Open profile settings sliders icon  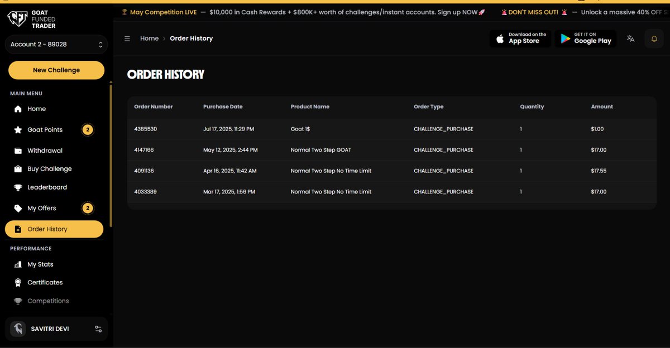(x=98, y=329)
